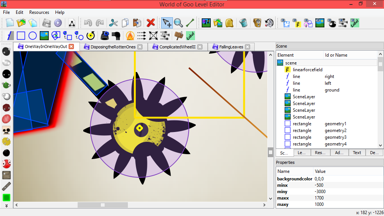
Task: Open the Help menu
Action: point(60,12)
